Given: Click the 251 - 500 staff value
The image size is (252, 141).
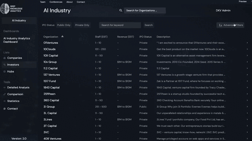Looking at the screenshot, I should [101, 106].
